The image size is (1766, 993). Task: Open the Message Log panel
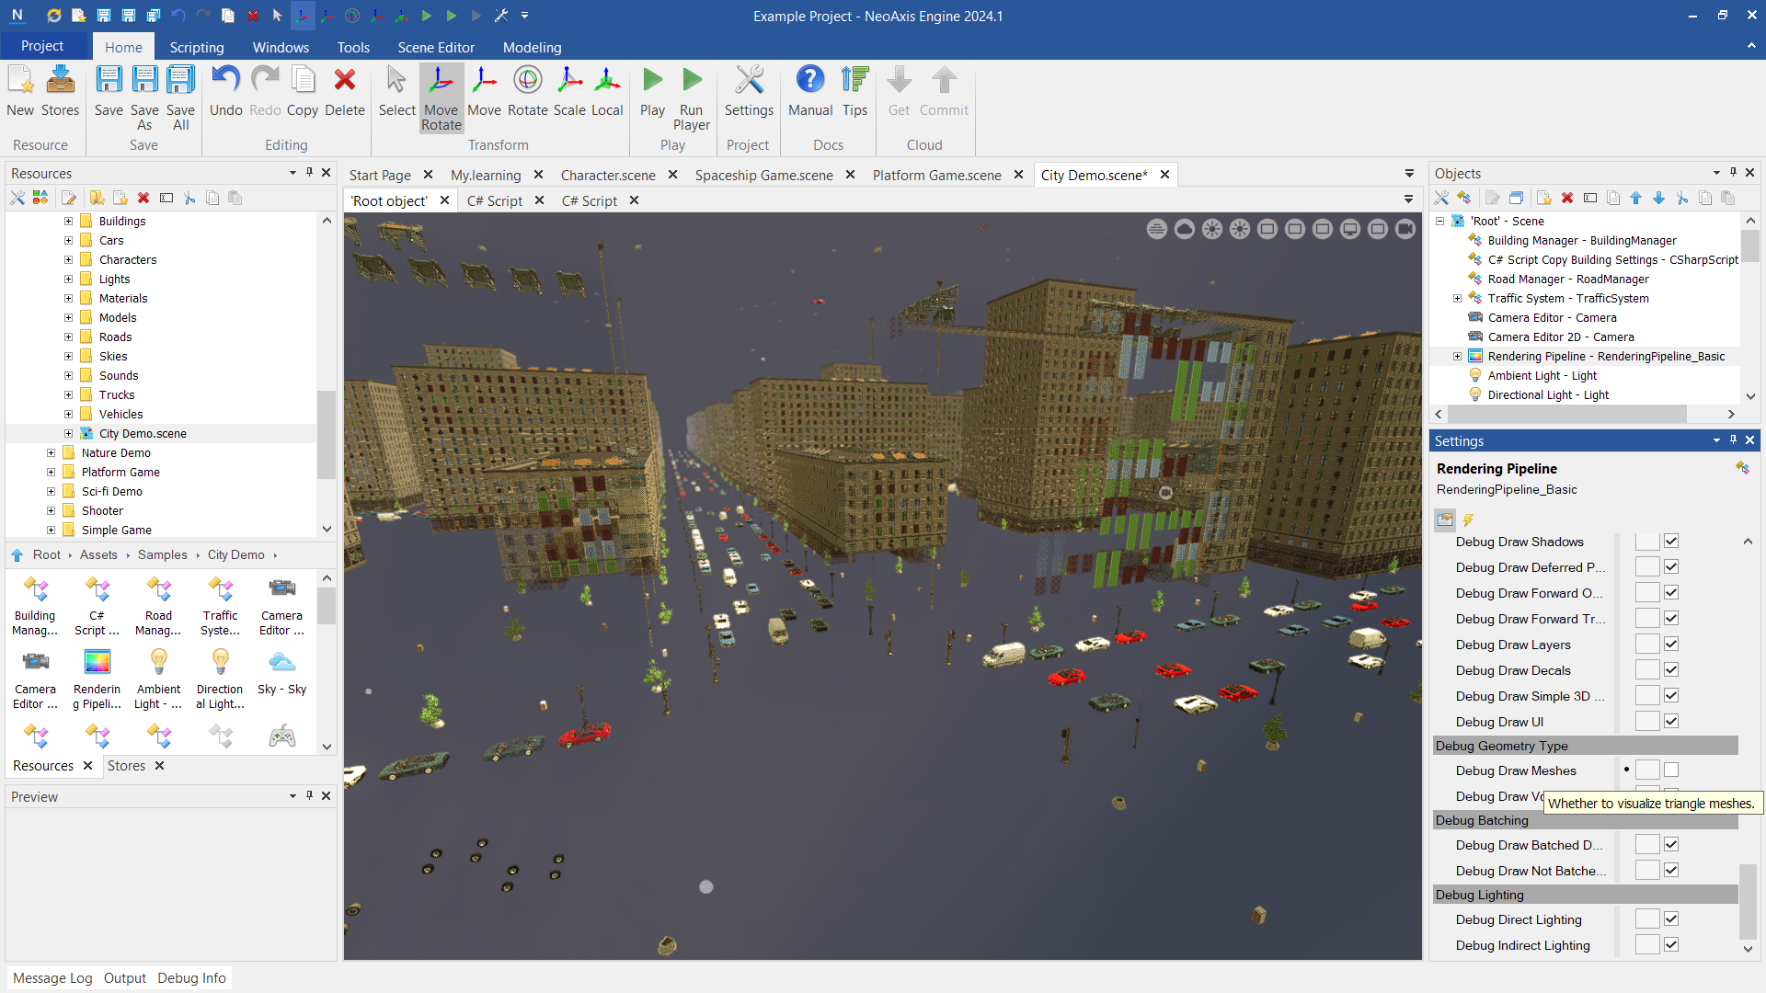[x=52, y=978]
